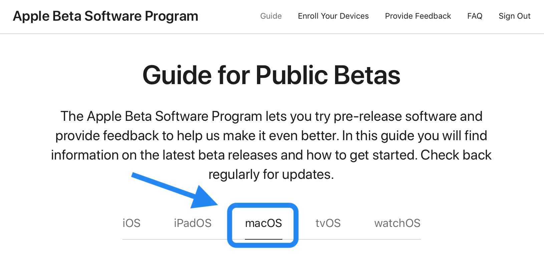This screenshot has width=544, height=255.
Task: Navigate to the FAQ page
Action: pyautogui.click(x=475, y=16)
